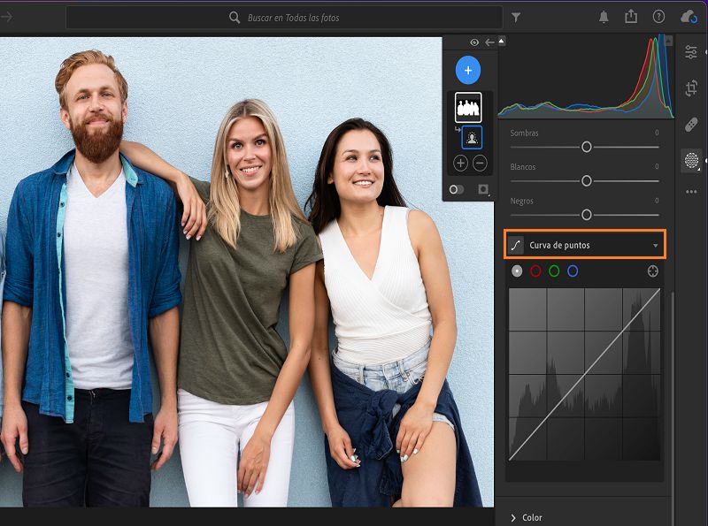Open the filter funnel icon
The height and width of the screenshot is (526, 708).
click(x=516, y=17)
